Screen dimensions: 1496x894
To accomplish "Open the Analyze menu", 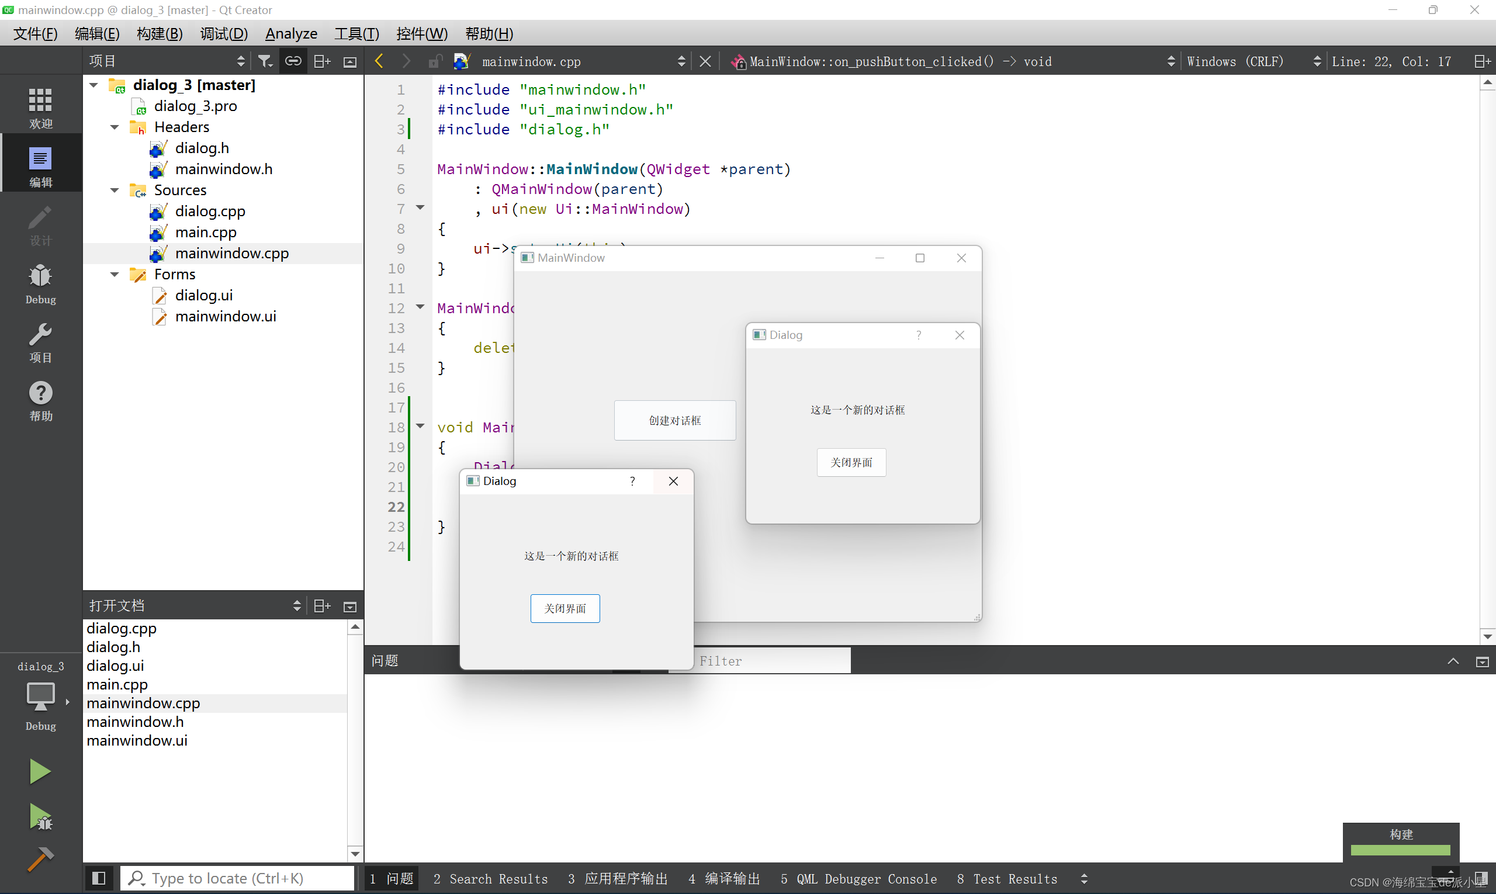I will [291, 34].
